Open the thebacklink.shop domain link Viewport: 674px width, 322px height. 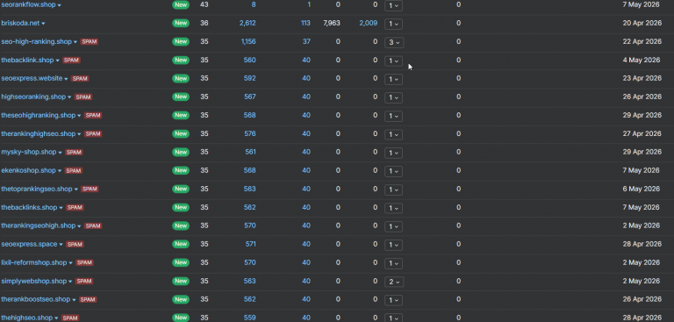tap(27, 61)
